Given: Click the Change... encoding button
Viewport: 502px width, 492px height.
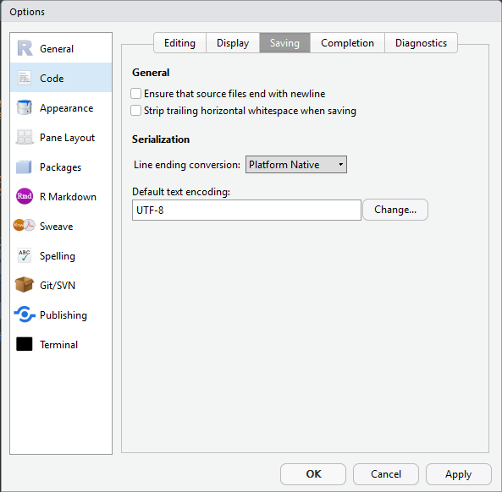Looking at the screenshot, I should [x=395, y=210].
